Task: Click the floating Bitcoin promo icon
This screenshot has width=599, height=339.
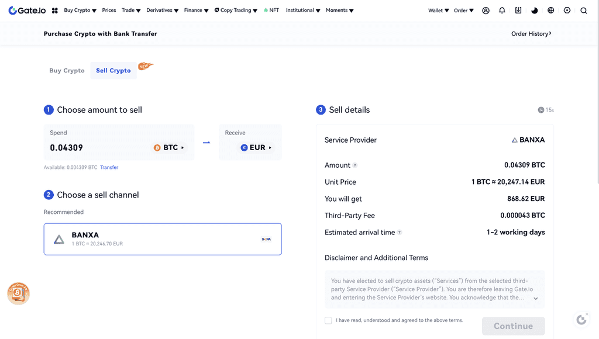Action: pos(18,293)
